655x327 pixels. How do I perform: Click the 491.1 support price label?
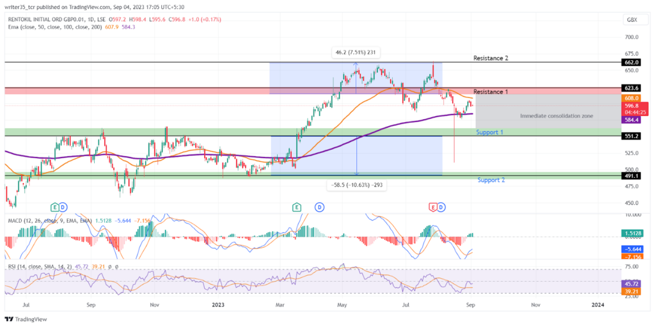630,176
